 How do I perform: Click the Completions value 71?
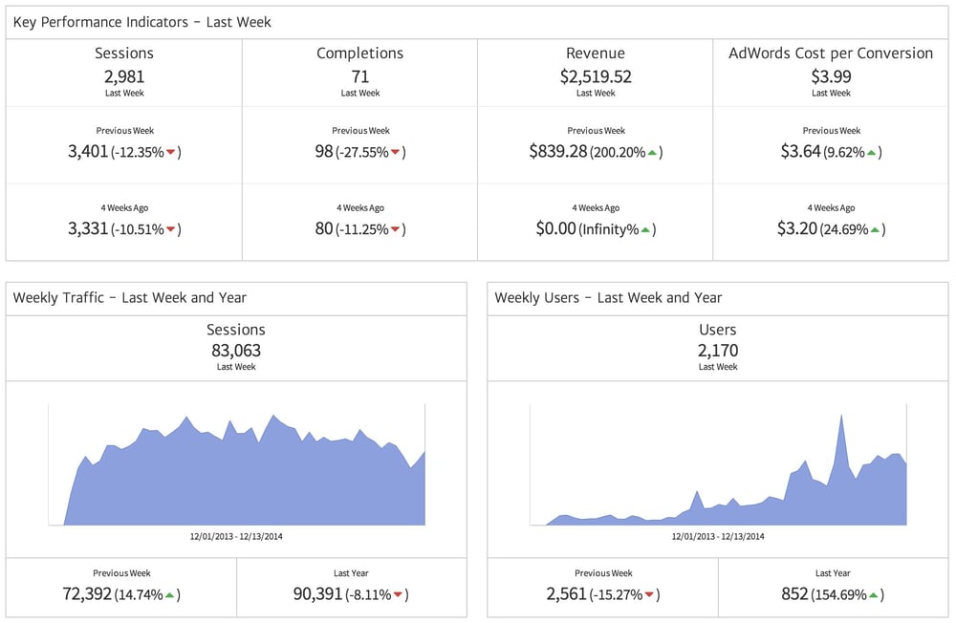click(x=360, y=76)
